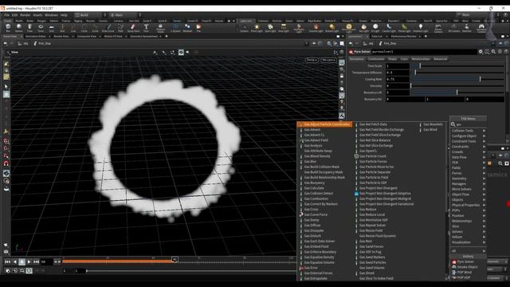Click the Gas Project Non Divergent Adaptive icon

point(356,193)
